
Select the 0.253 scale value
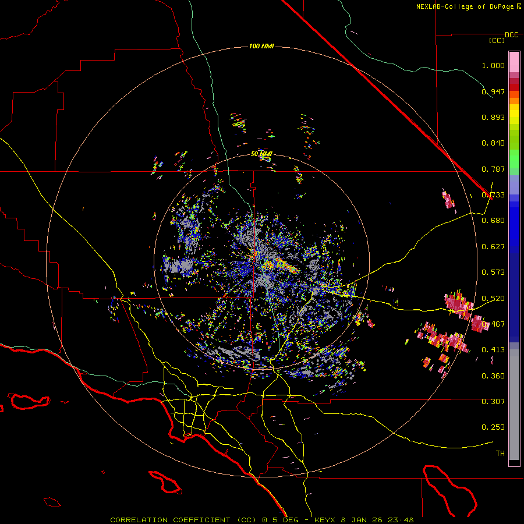pos(493,427)
